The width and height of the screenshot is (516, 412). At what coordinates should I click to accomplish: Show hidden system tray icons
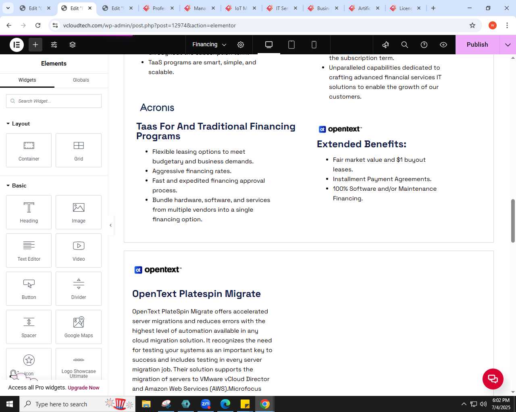pos(464,404)
